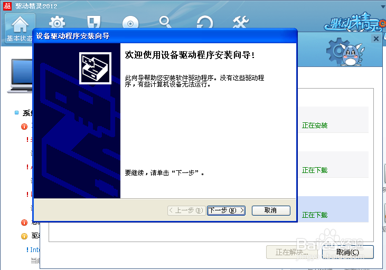This screenshot has width=386, height=270.
Task: Click the 正在解决... button
Action: pos(291,252)
